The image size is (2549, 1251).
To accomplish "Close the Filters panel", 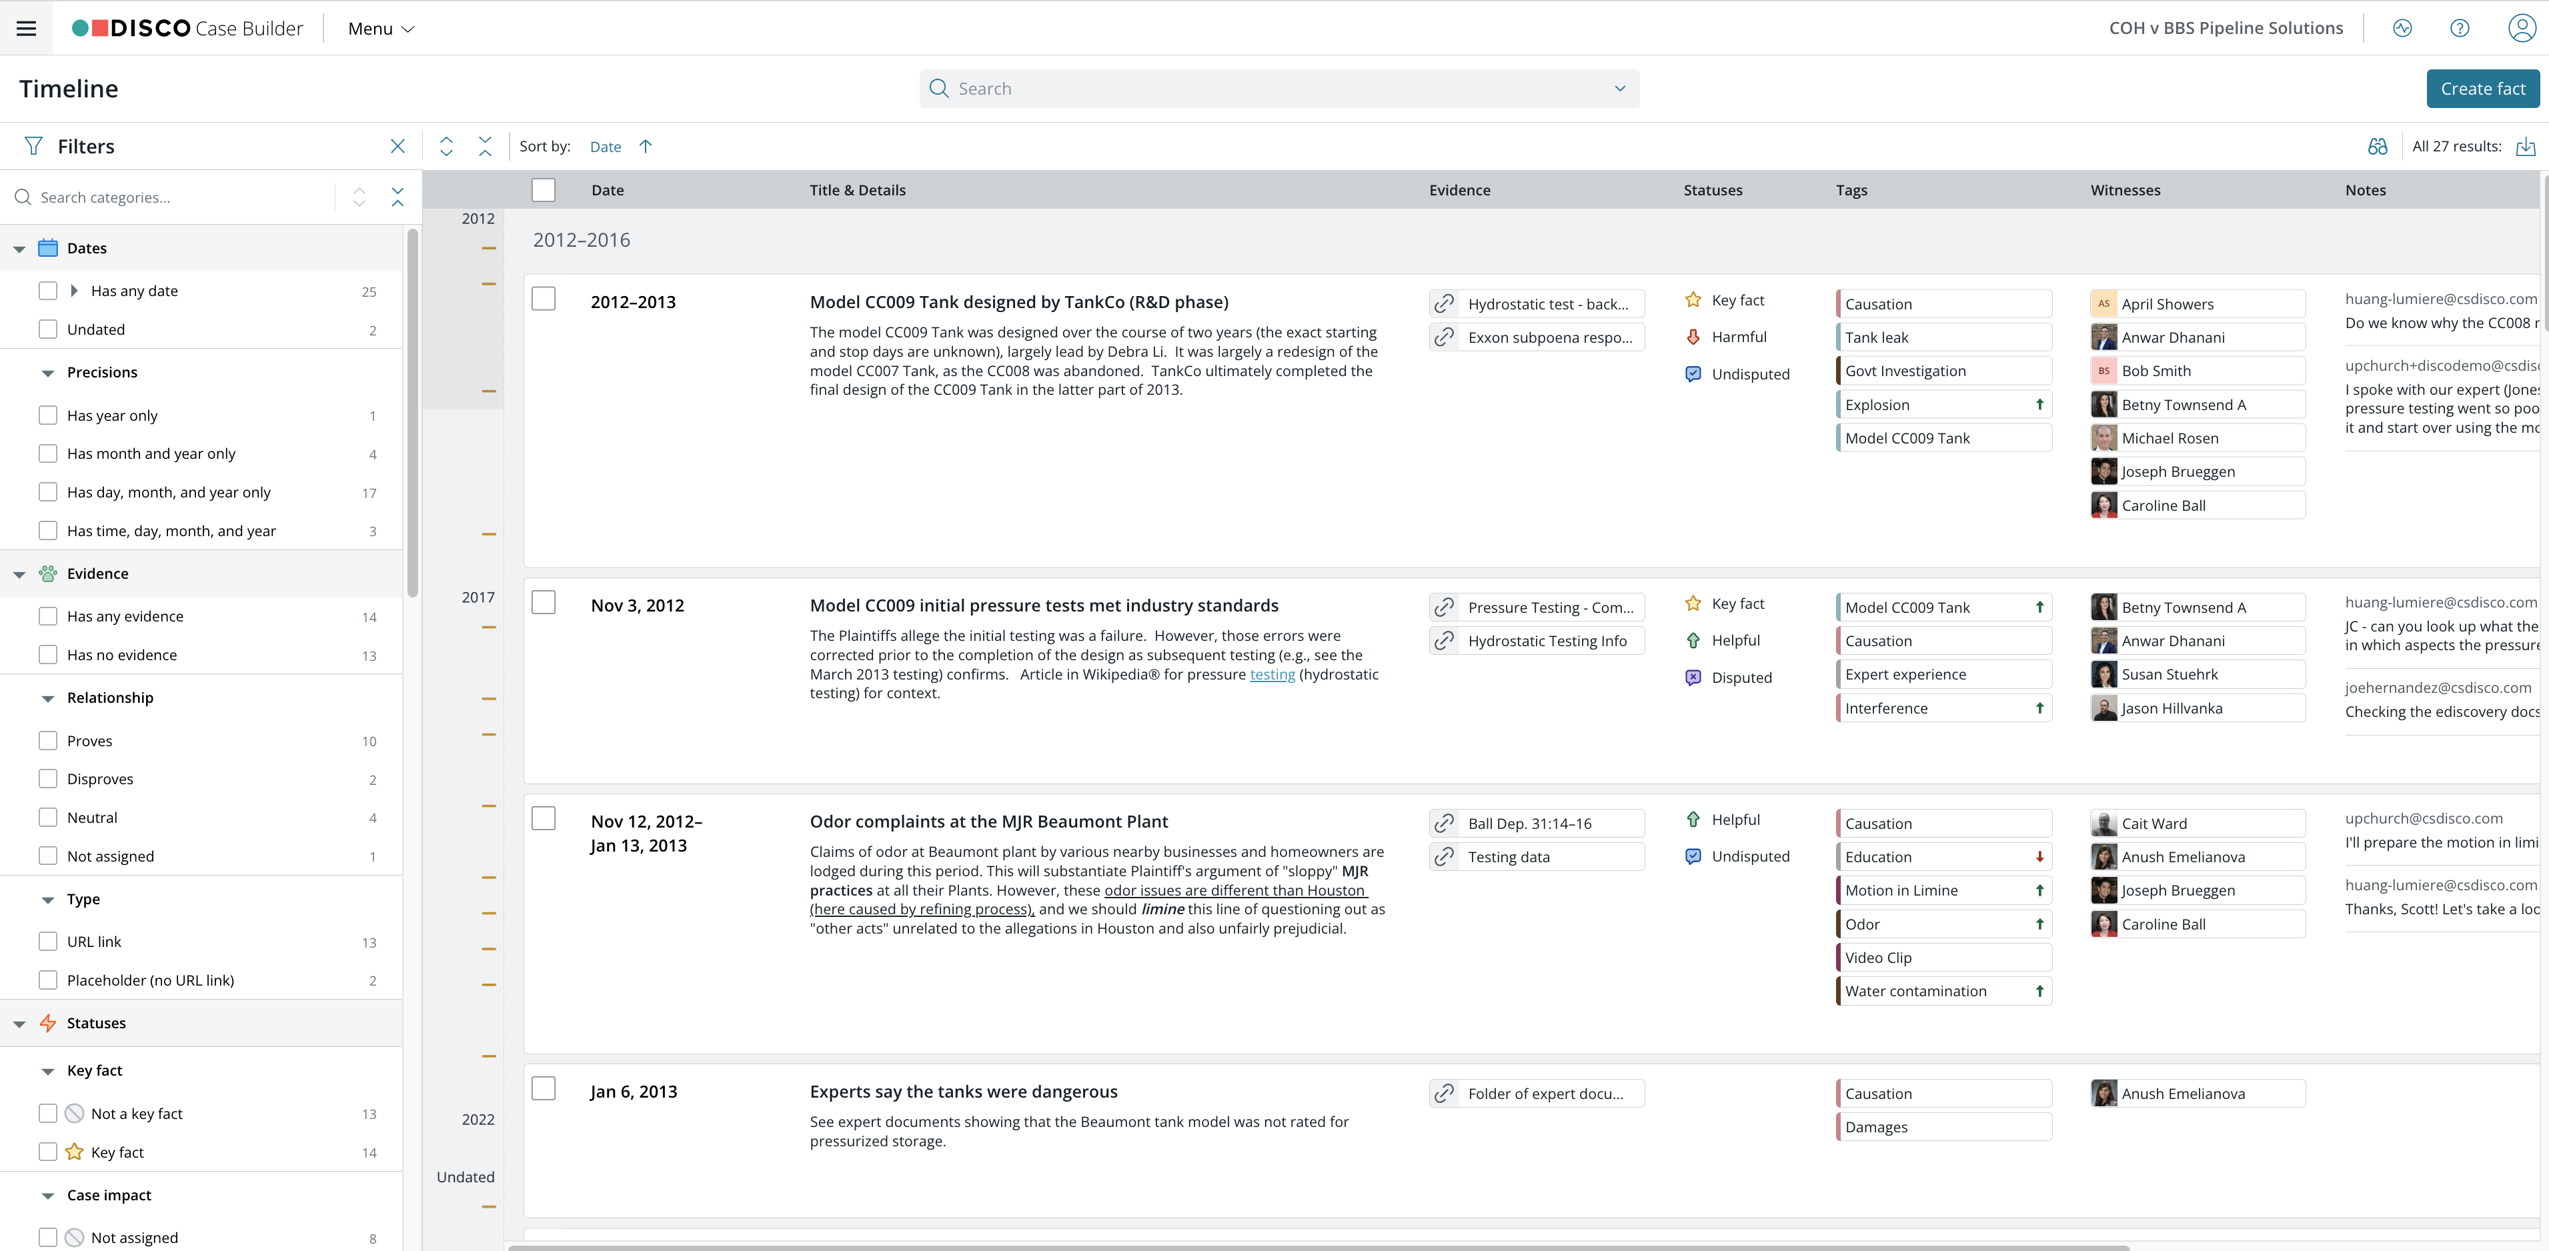I will coord(397,147).
